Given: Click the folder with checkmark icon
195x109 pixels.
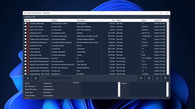Looking at the screenshot, I should pyautogui.click(x=157, y=78).
